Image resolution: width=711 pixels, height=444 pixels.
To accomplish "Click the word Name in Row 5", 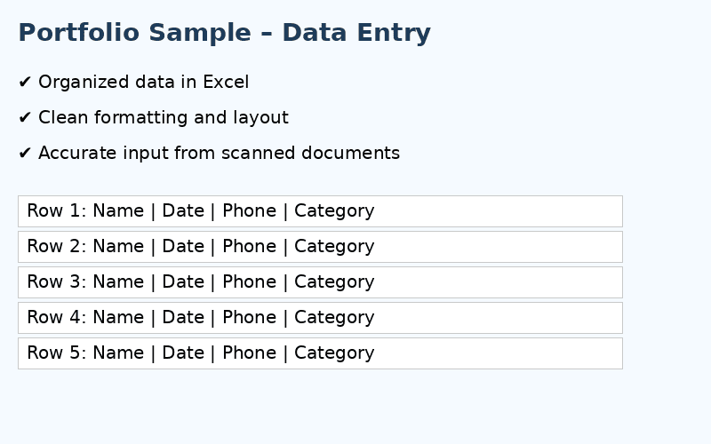I will [118, 353].
